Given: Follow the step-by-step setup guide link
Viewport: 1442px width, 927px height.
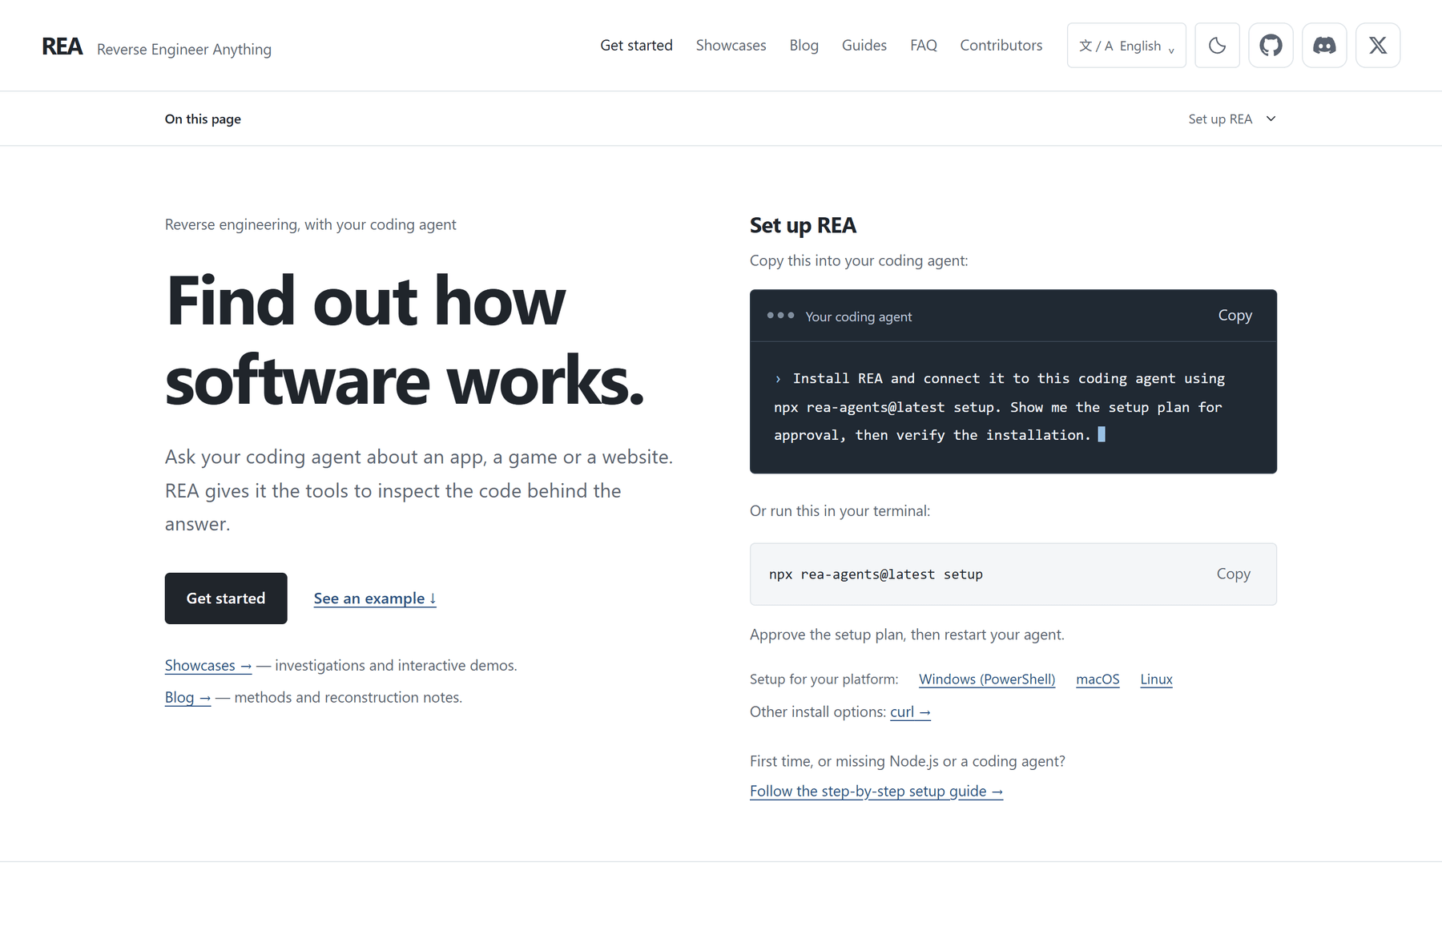Looking at the screenshot, I should [x=876, y=792].
